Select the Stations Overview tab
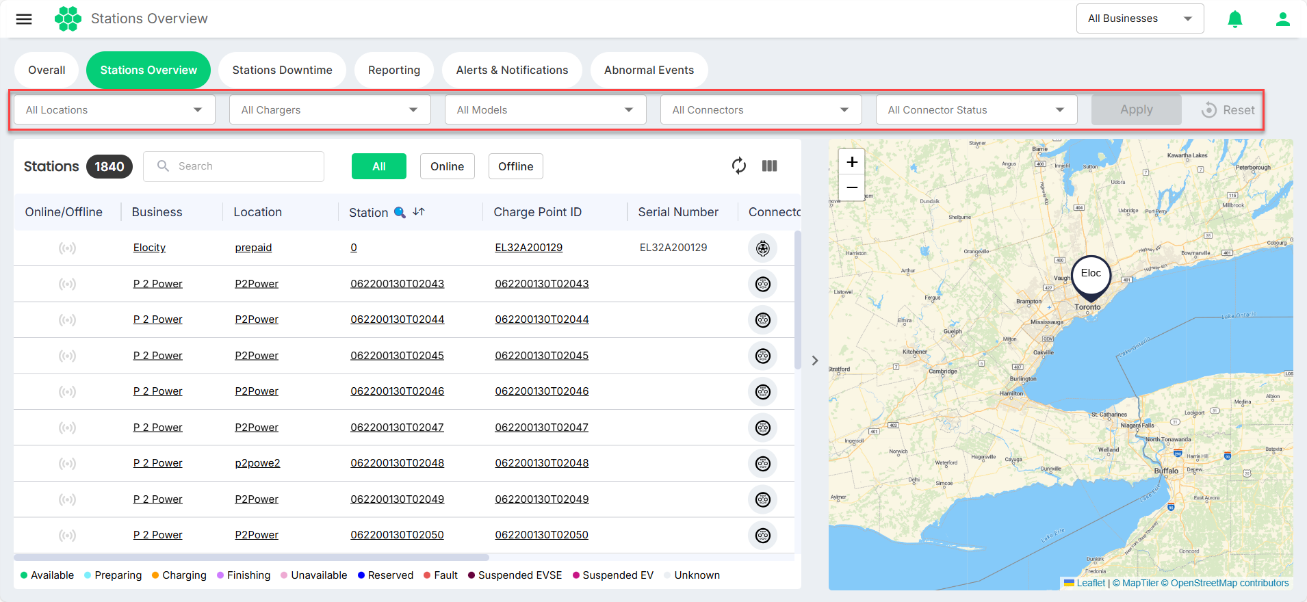 tap(148, 70)
